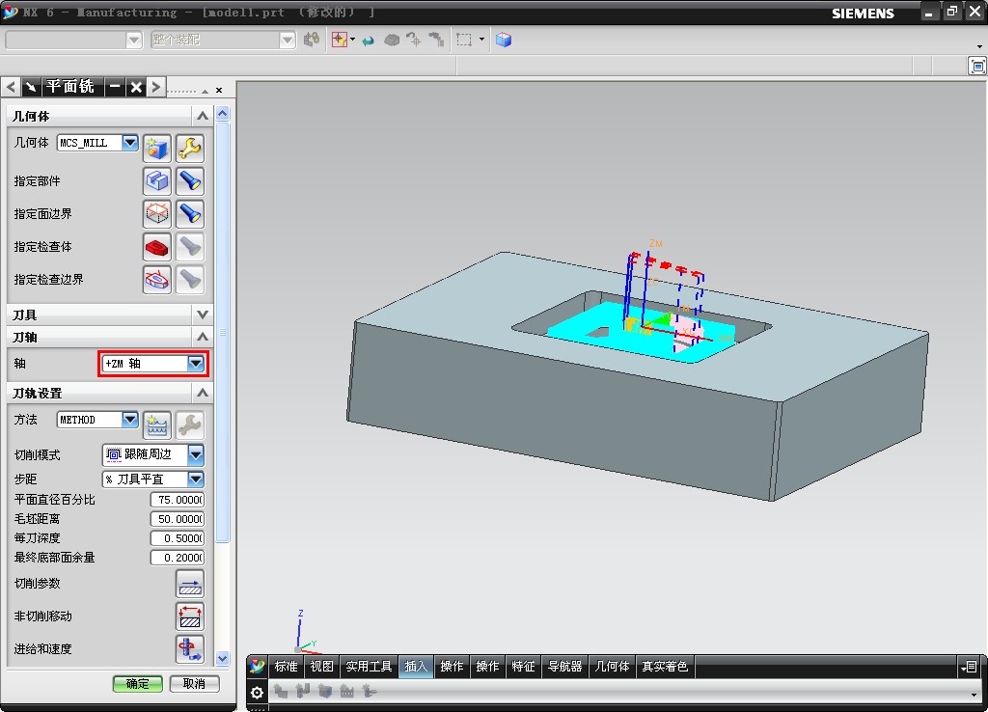
Task: Click the assembly filter icon next to 整个装配
Action: [312, 40]
